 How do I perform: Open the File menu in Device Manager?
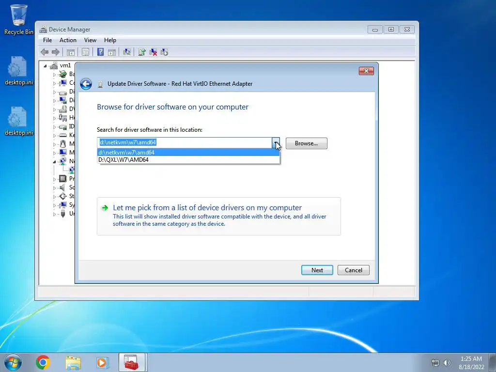tap(47, 40)
